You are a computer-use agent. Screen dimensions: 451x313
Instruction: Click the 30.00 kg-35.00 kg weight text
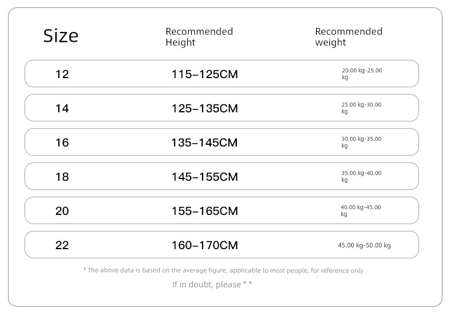(361, 142)
